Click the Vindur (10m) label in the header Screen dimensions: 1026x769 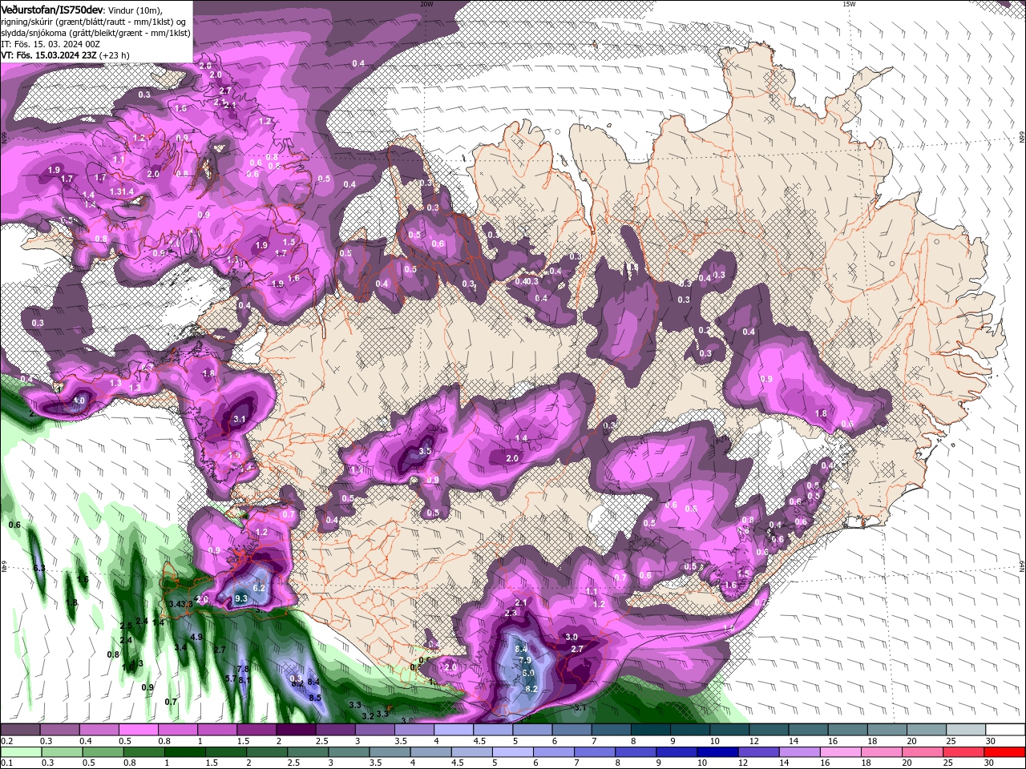pyautogui.click(x=135, y=10)
